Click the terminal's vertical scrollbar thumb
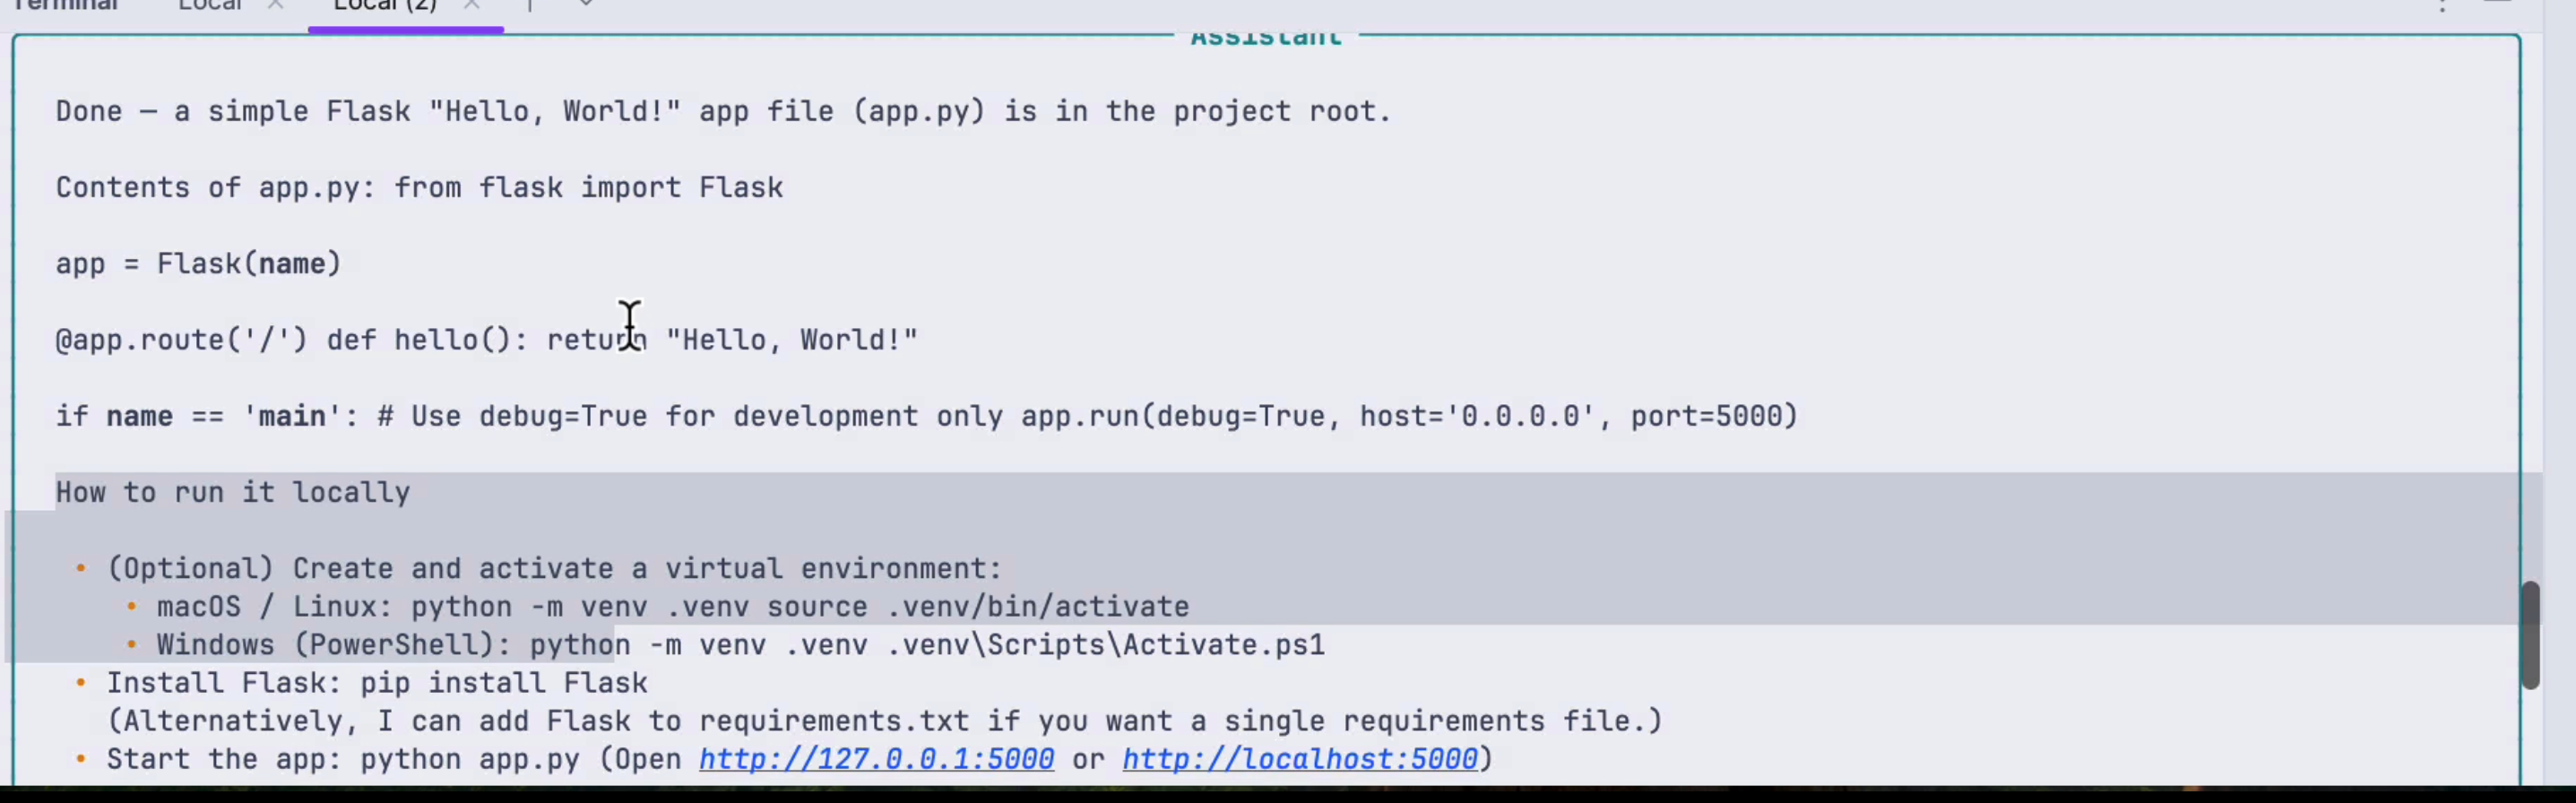The image size is (2576, 803). tap(2530, 635)
